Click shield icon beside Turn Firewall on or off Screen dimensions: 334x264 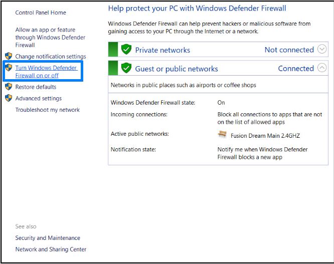click(x=8, y=68)
